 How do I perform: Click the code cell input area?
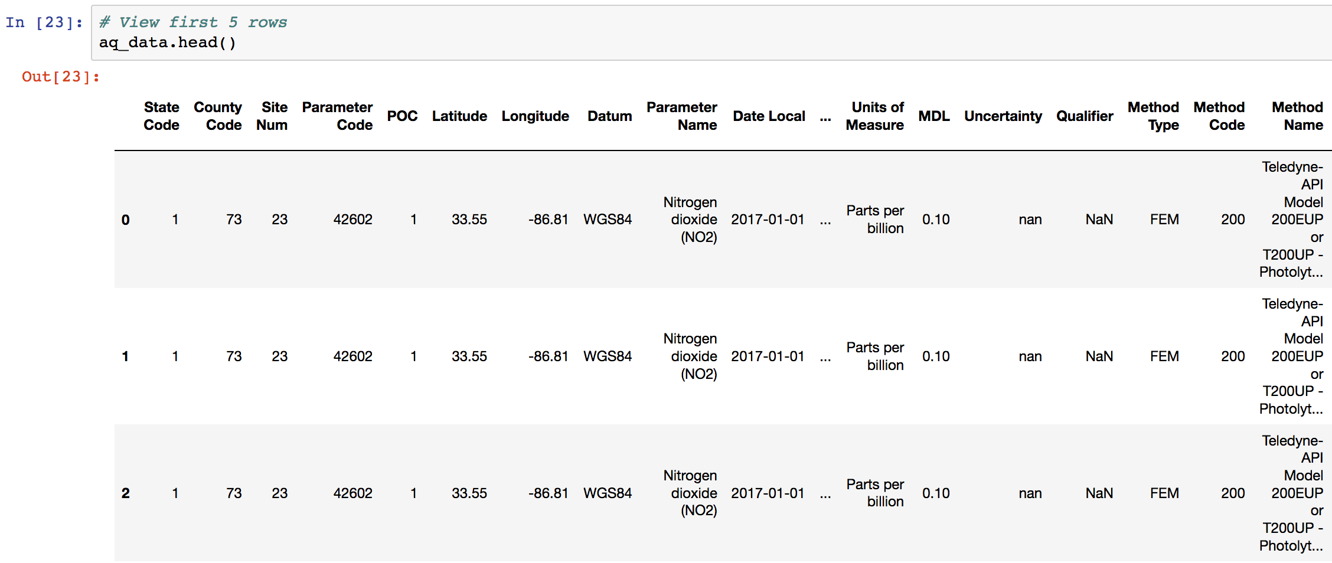(709, 32)
